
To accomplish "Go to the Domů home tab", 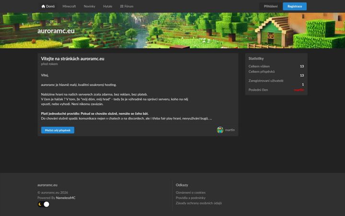I will [x=48, y=6].
